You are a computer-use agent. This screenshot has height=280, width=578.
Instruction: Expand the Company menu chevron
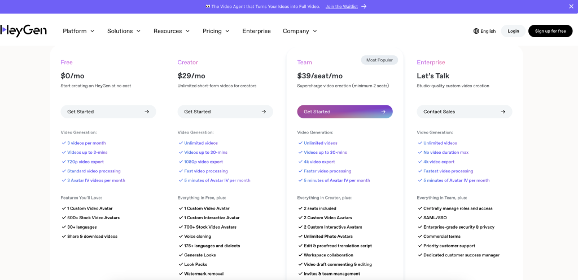coord(315,32)
